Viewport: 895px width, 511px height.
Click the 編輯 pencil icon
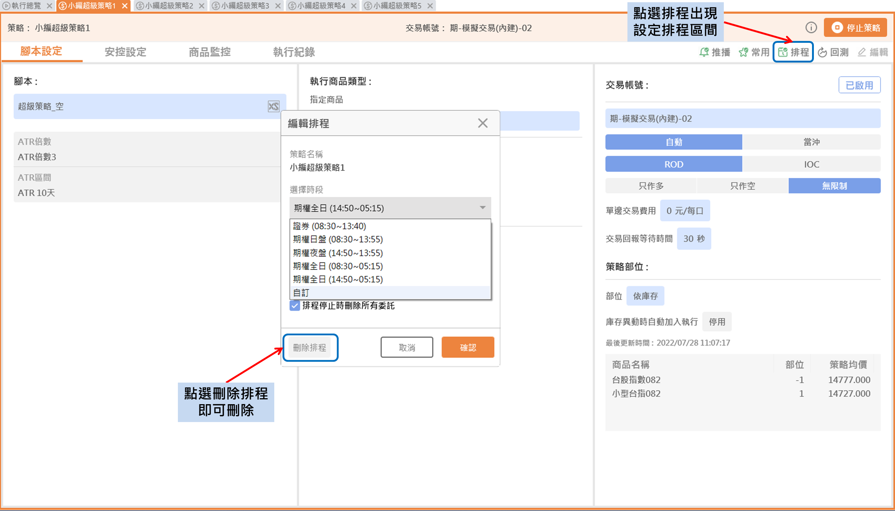(x=862, y=52)
